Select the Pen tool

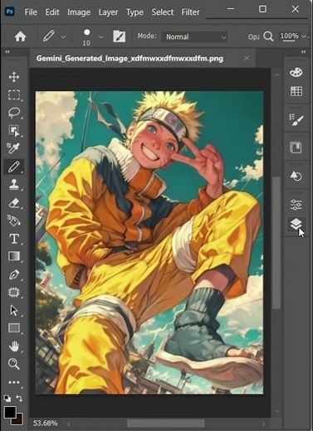point(14,274)
